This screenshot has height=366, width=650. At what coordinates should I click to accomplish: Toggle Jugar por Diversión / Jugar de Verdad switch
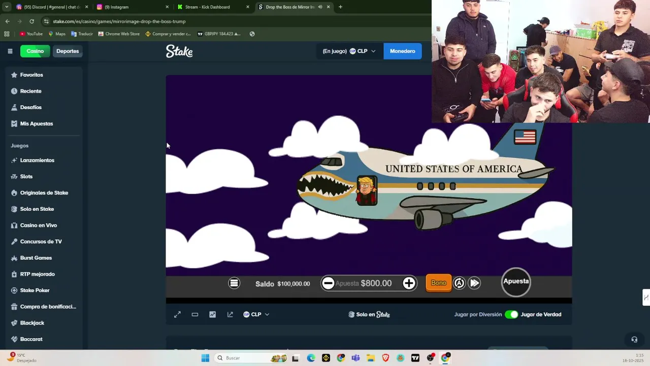coord(511,315)
